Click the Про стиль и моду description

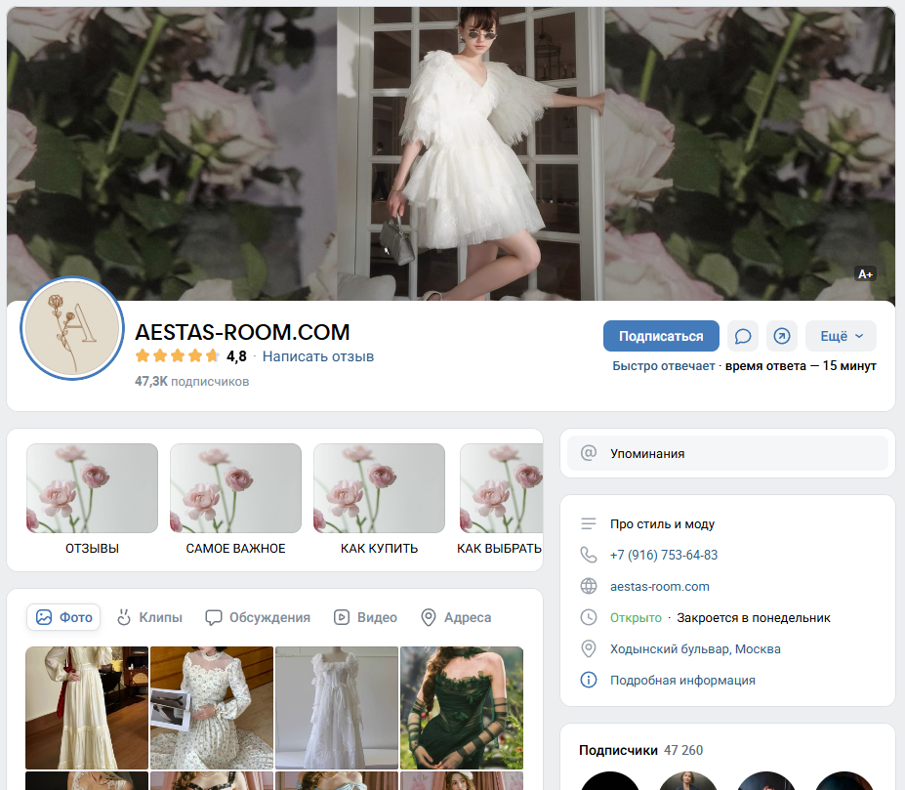click(x=662, y=523)
